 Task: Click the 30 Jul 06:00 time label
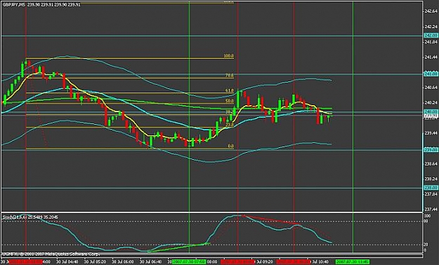[x=123, y=262]
